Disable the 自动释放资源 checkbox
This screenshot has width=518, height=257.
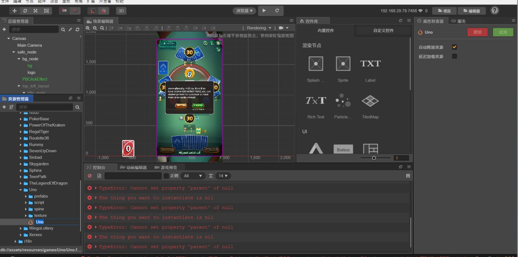tap(454, 47)
